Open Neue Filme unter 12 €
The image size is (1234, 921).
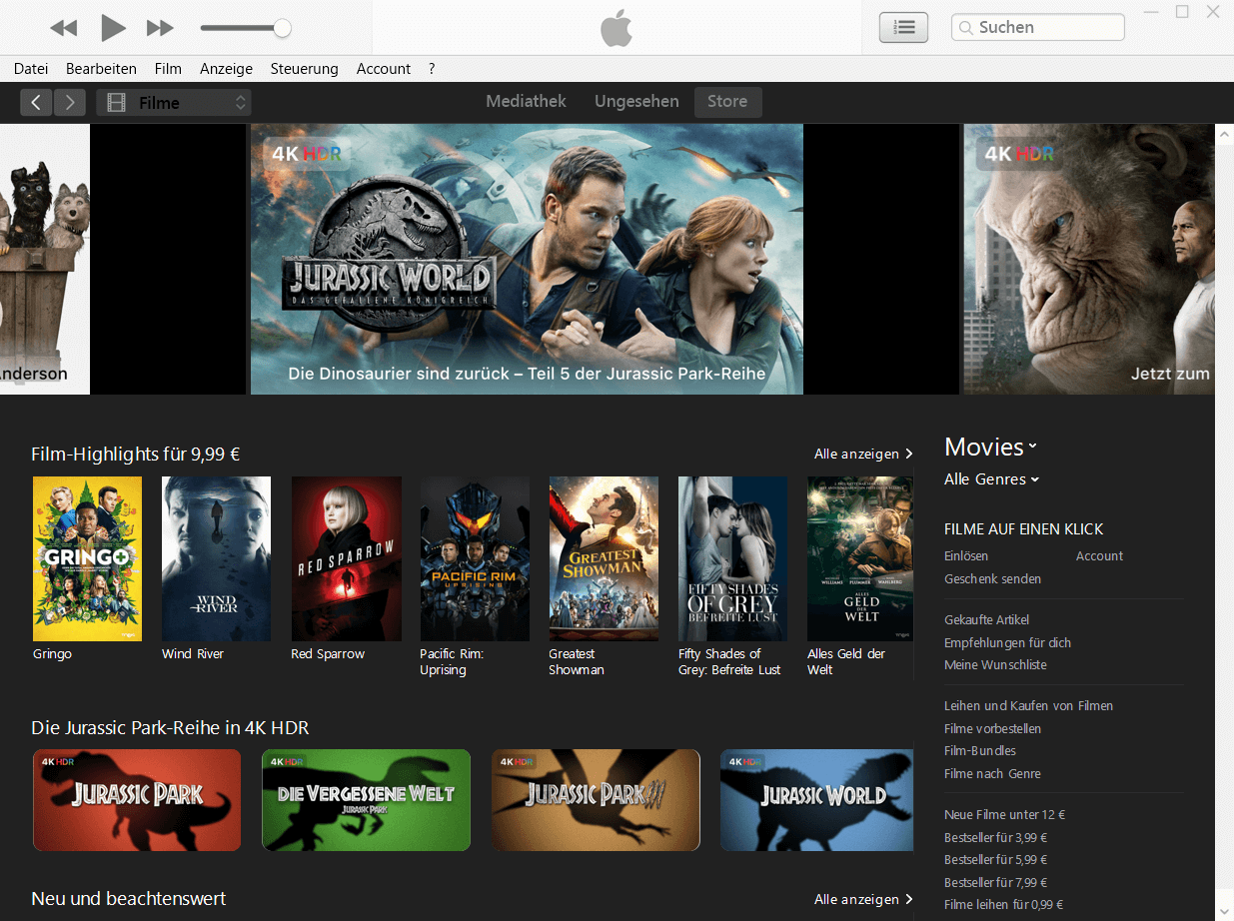(1004, 815)
